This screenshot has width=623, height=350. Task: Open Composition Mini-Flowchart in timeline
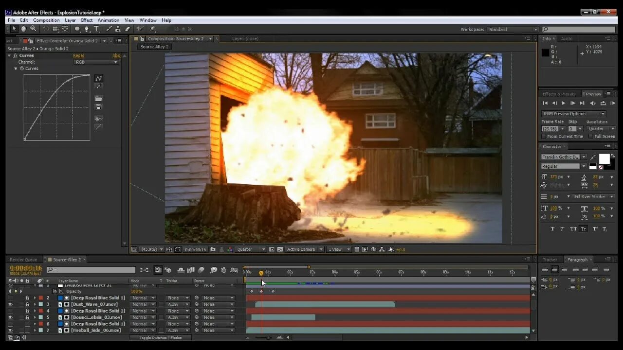coord(145,270)
